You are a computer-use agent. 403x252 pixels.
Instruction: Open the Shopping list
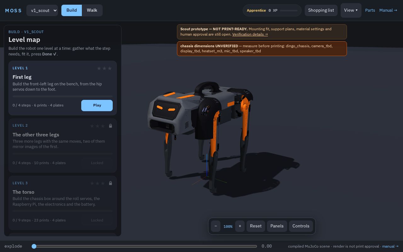click(x=321, y=10)
